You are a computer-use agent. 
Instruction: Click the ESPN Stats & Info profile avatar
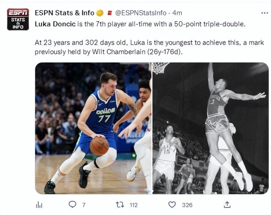pos(18,19)
